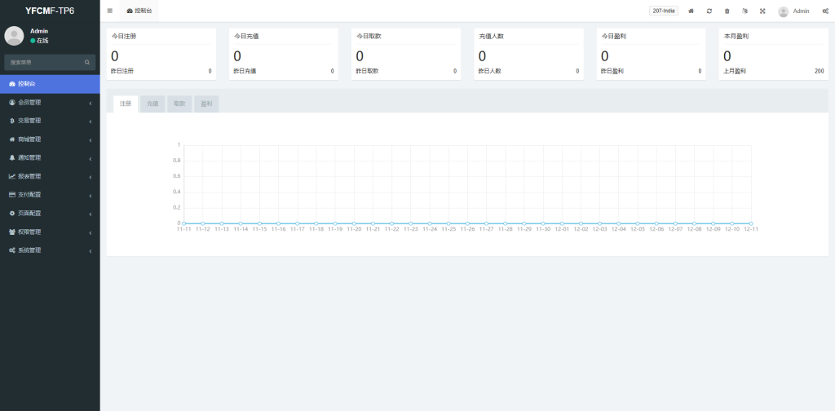Expand 交易管理 with its chevron arrow

click(x=91, y=122)
